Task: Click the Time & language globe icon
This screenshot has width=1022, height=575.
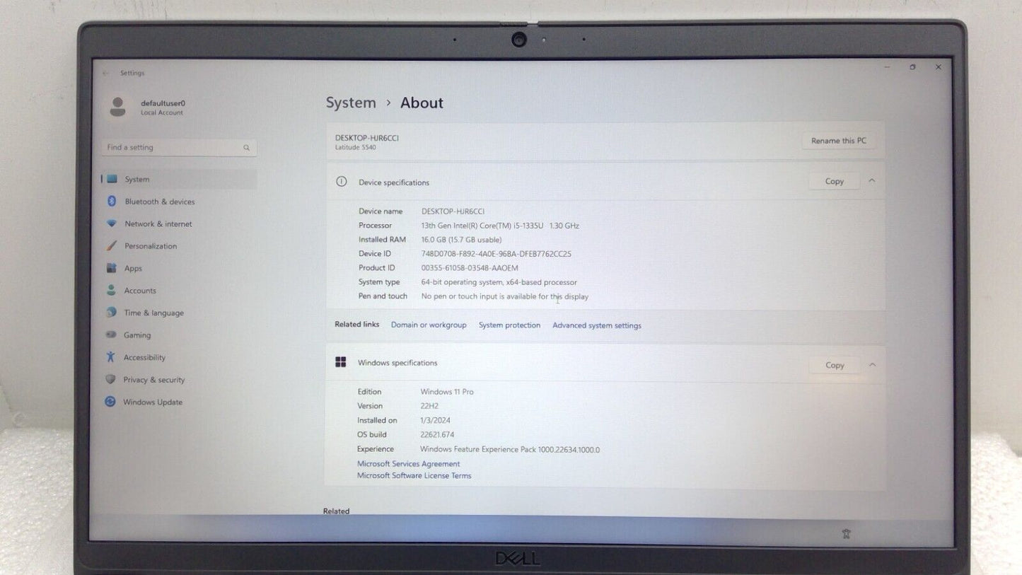Action: [x=111, y=313]
